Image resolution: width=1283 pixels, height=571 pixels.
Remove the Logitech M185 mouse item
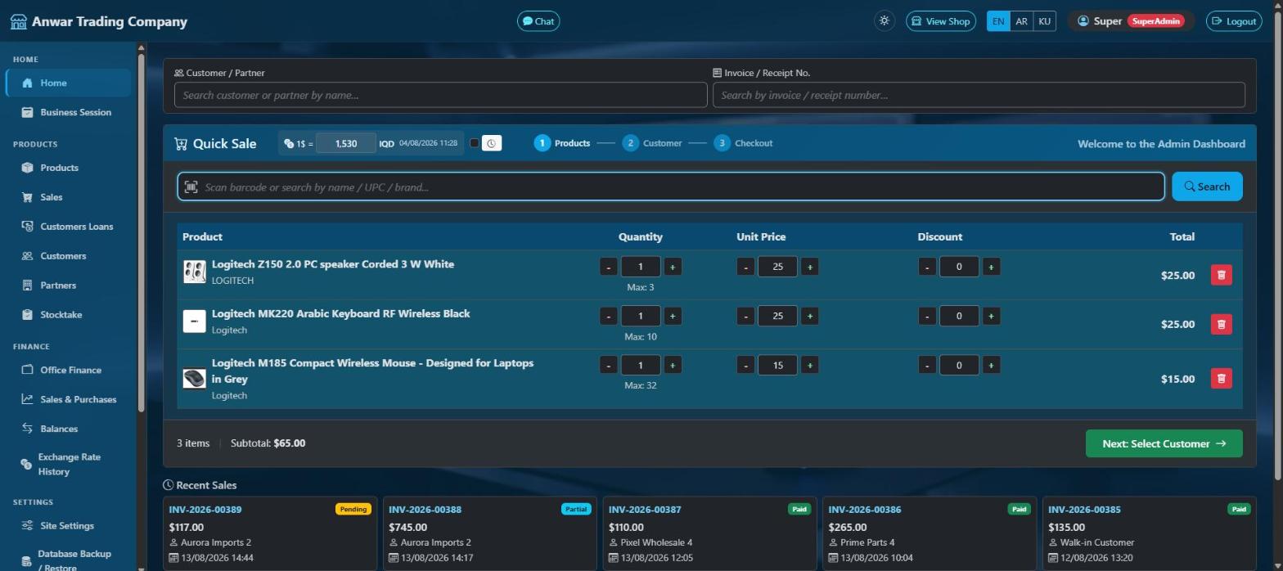(x=1221, y=378)
